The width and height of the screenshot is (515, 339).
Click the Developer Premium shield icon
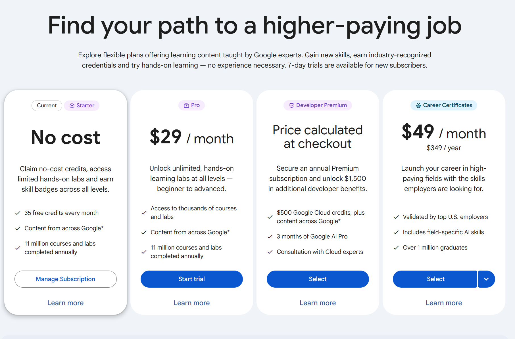point(291,105)
